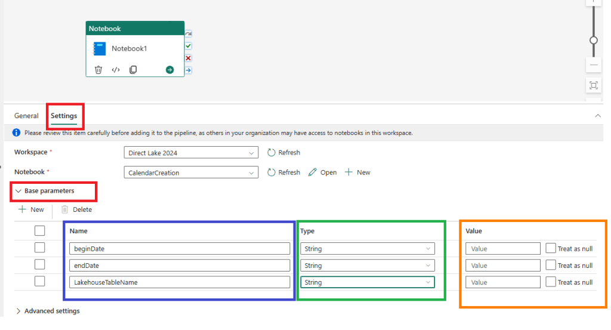Click the delete trash icon on Notebook activity
This screenshot has height=330, width=611.
[98, 70]
